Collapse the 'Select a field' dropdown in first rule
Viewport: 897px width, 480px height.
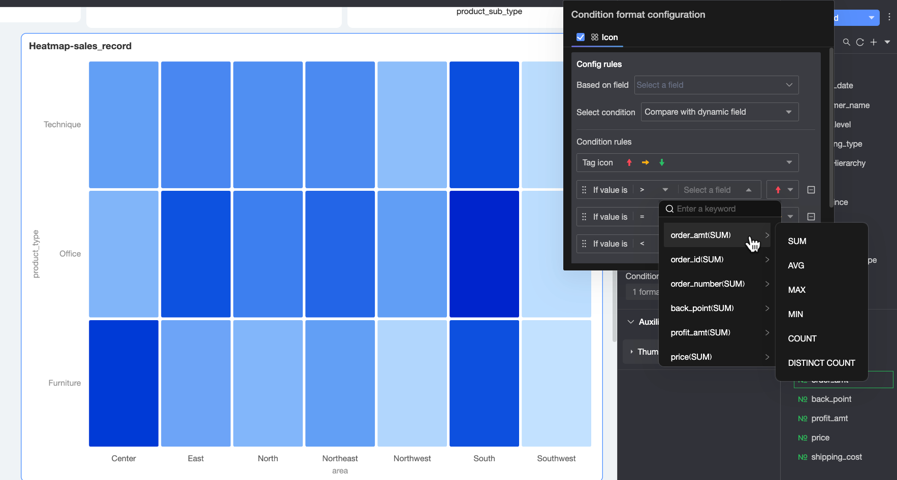(749, 190)
